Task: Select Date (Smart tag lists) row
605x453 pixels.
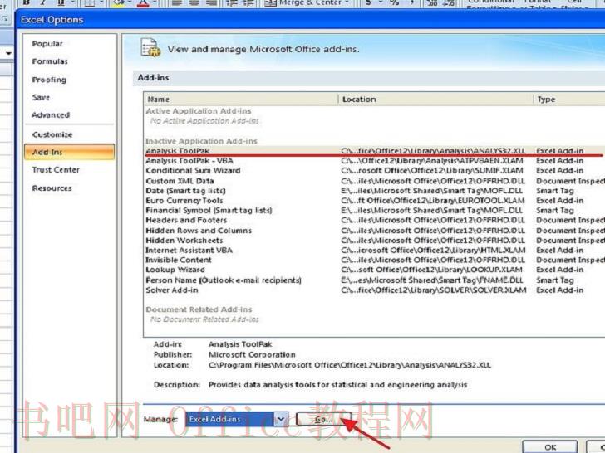Action: pos(374,191)
